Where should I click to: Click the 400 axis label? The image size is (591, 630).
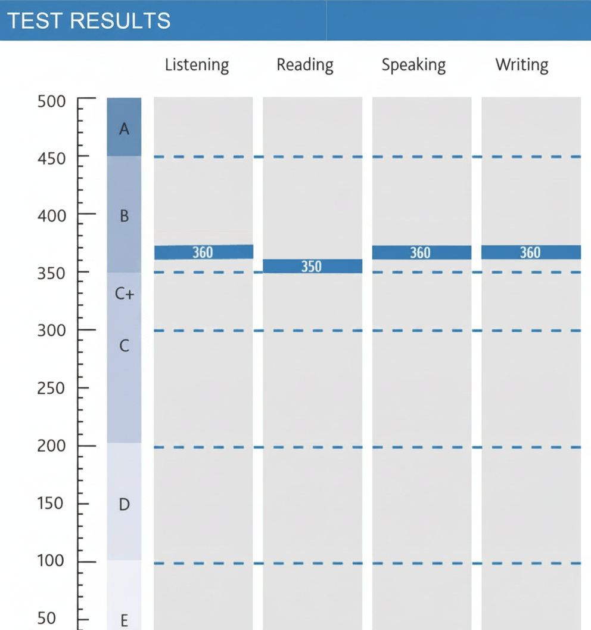tap(51, 215)
